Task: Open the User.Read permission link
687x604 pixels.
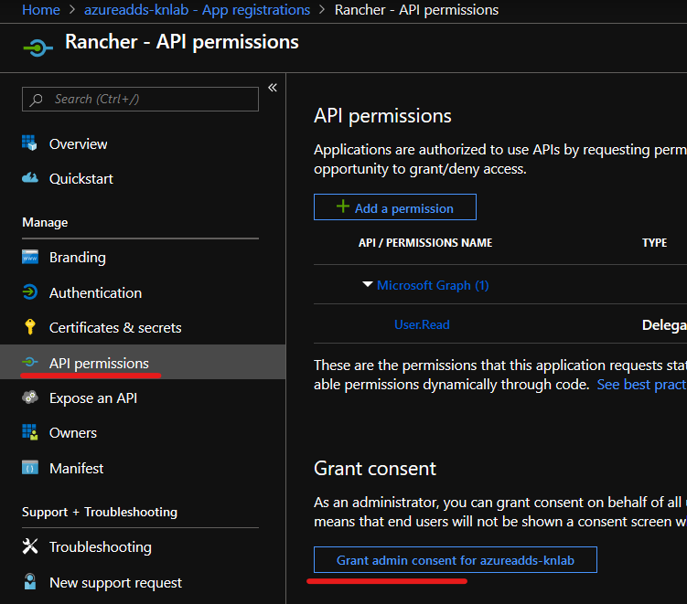Action: pos(422,324)
